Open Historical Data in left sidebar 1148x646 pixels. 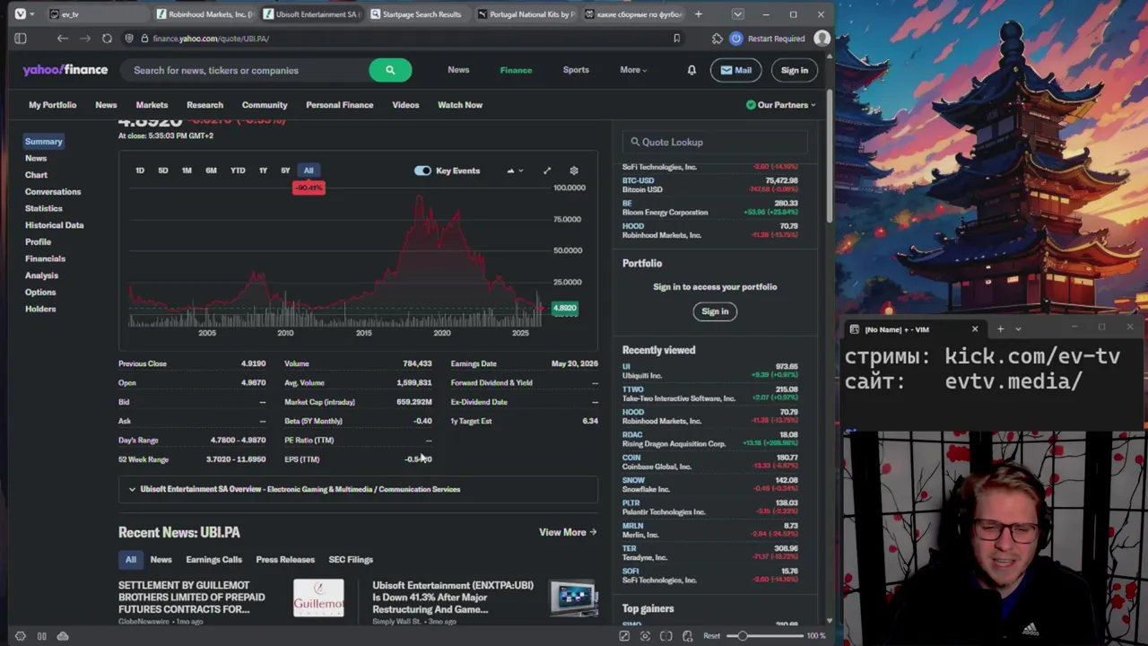point(54,225)
